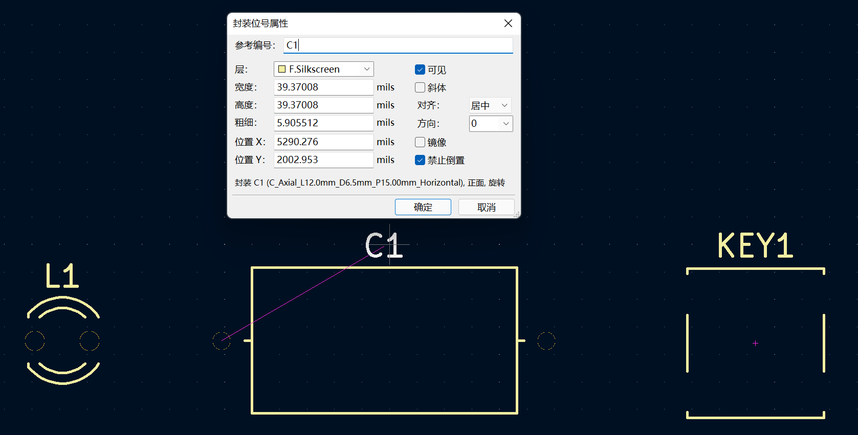Cancel the dialog with 取消 button
Viewport: 858px width, 435px height.
click(487, 207)
